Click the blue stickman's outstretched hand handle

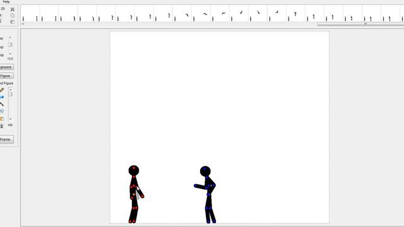point(196,185)
